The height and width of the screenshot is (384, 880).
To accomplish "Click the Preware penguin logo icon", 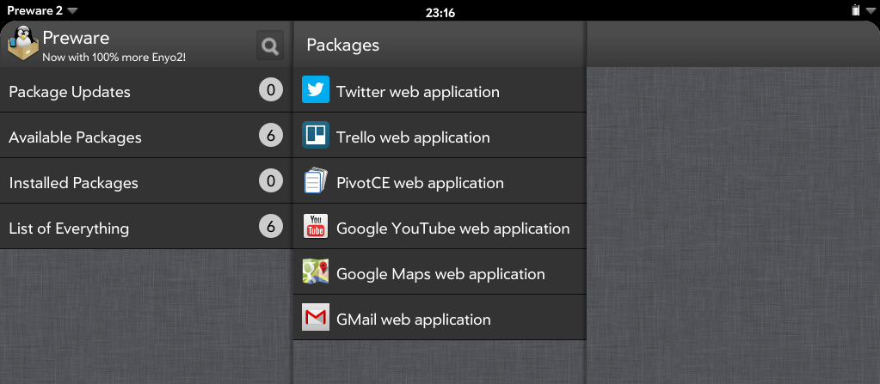I will coord(23,44).
